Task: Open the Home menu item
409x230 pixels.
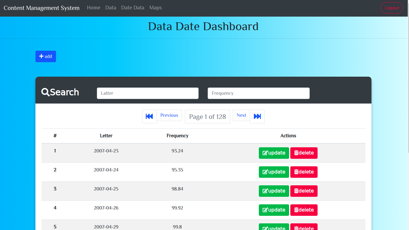Action: point(94,8)
